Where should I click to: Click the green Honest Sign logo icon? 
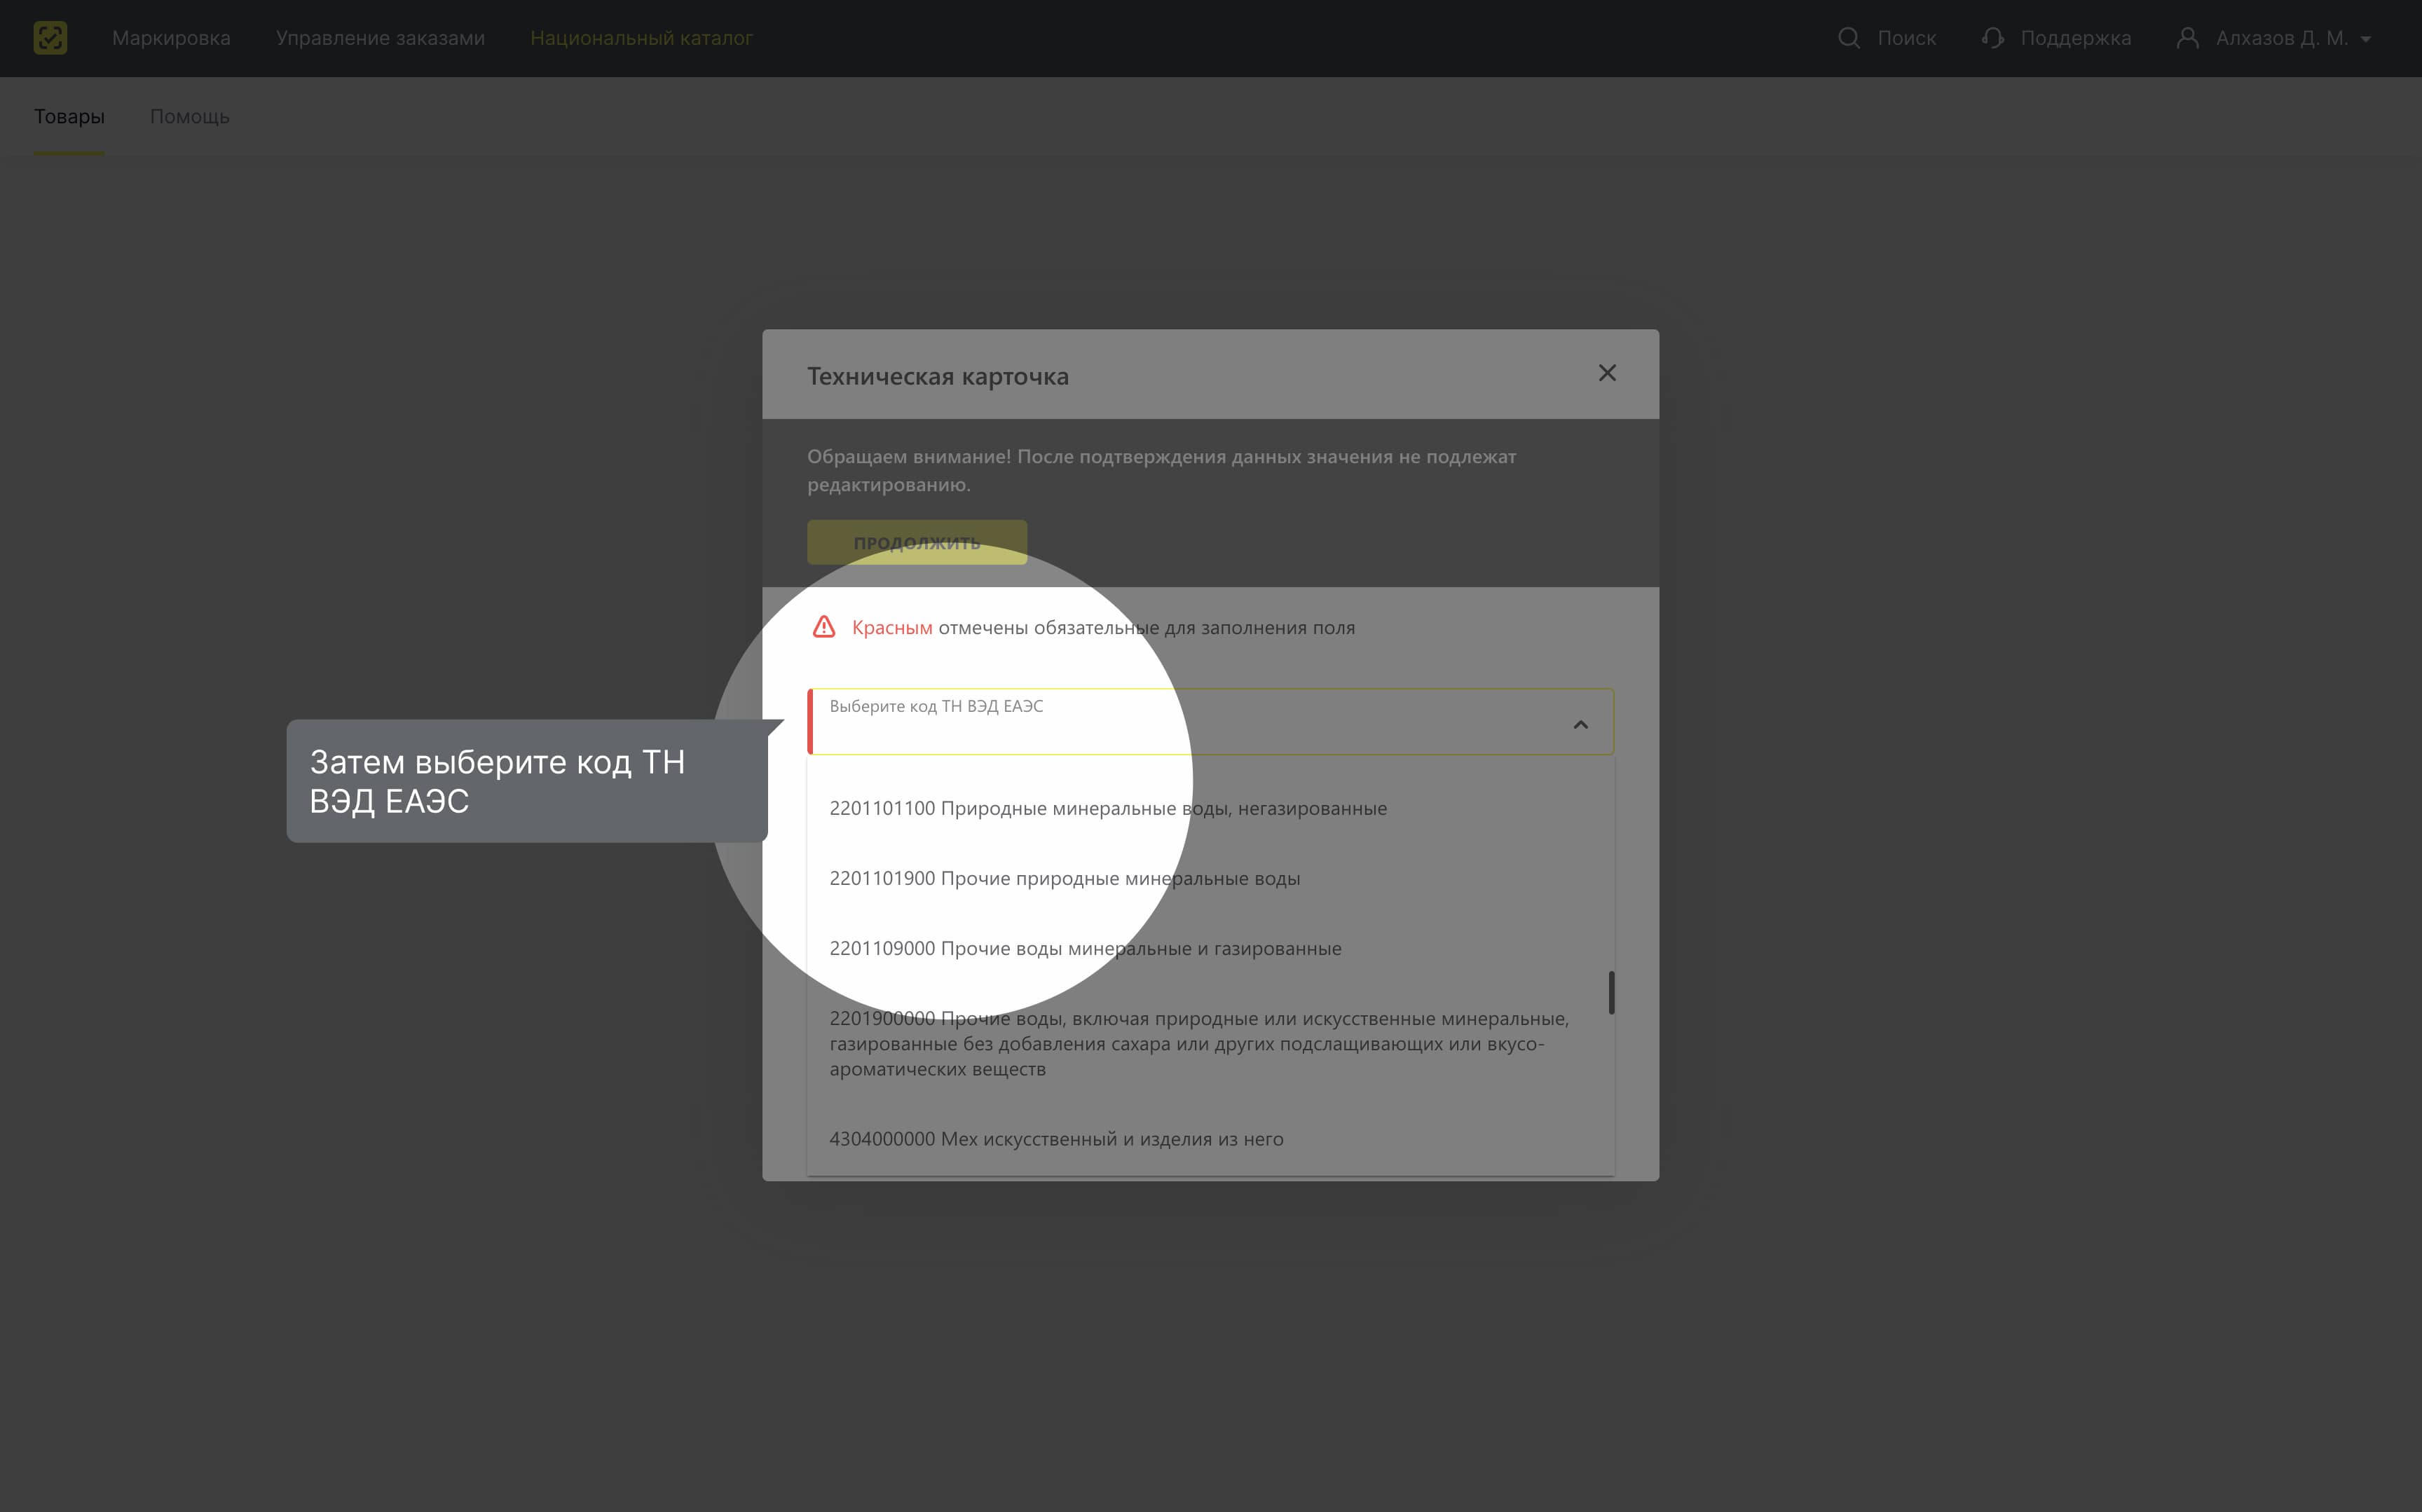click(50, 38)
